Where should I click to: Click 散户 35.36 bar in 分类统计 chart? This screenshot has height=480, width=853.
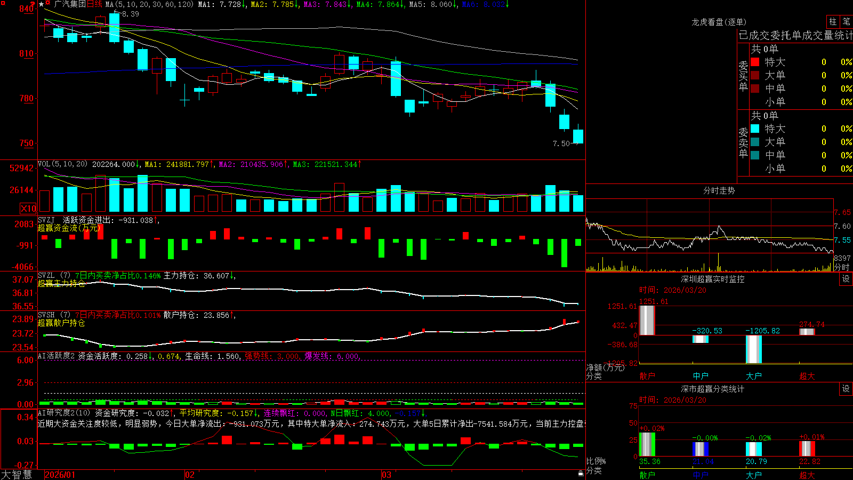tap(647, 444)
